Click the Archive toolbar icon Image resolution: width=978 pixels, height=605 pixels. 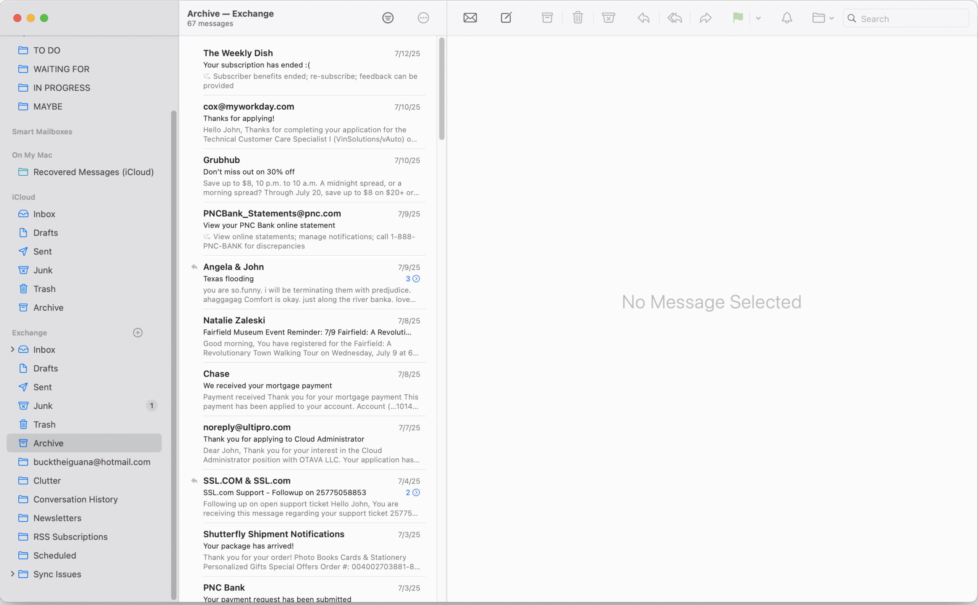547,18
